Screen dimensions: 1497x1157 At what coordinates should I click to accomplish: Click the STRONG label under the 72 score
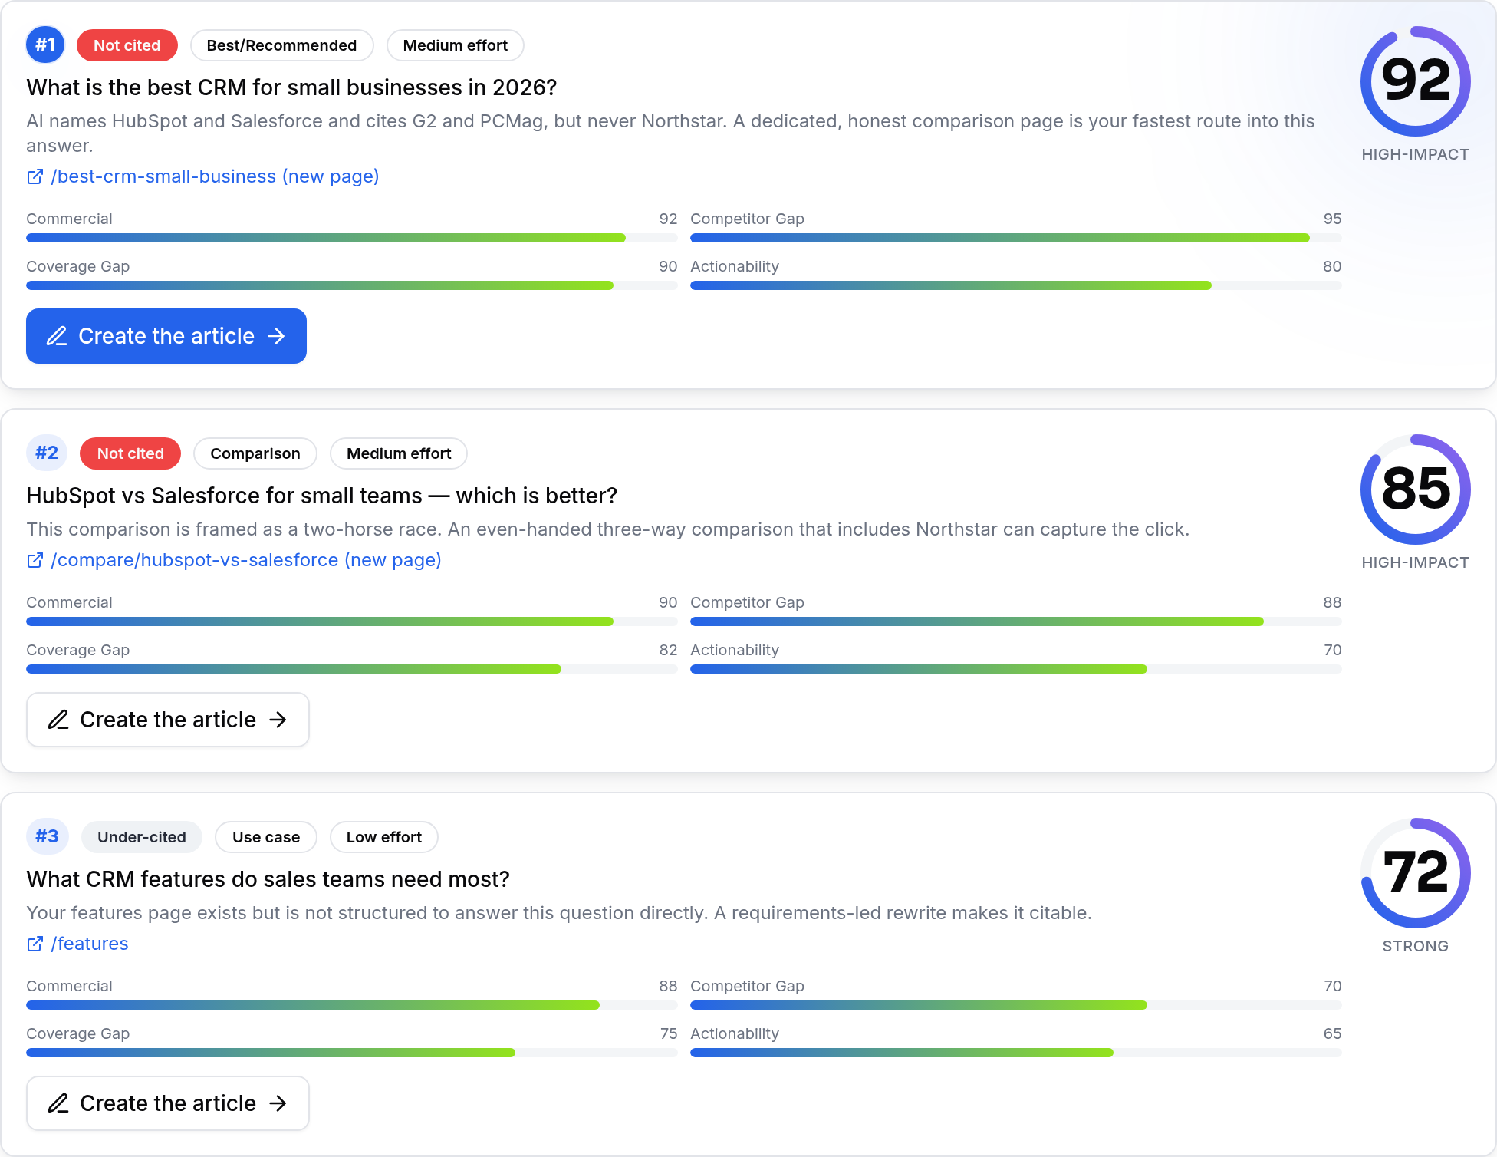click(1416, 946)
